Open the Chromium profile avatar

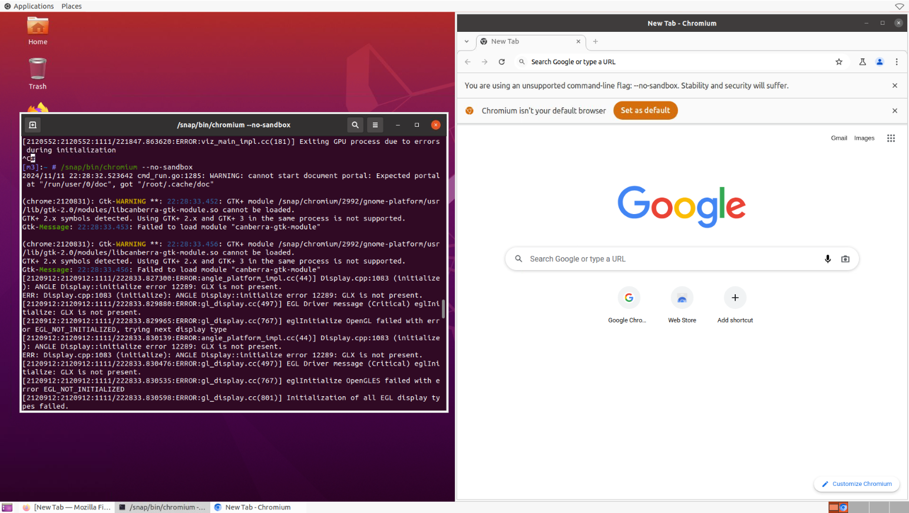pos(880,62)
